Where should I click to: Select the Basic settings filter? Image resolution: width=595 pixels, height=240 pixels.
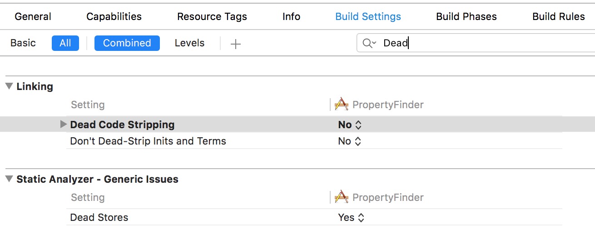pyautogui.click(x=23, y=43)
